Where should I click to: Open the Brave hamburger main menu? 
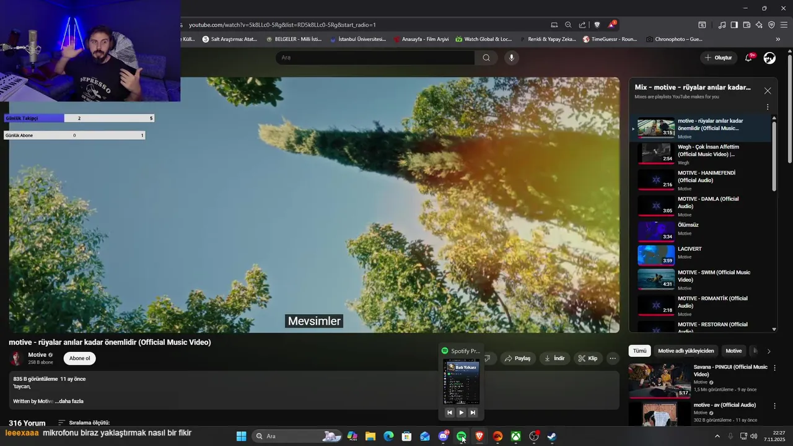coord(784,25)
